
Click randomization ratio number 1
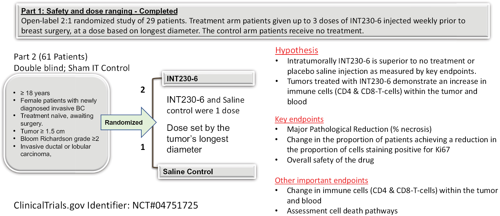point(142,148)
